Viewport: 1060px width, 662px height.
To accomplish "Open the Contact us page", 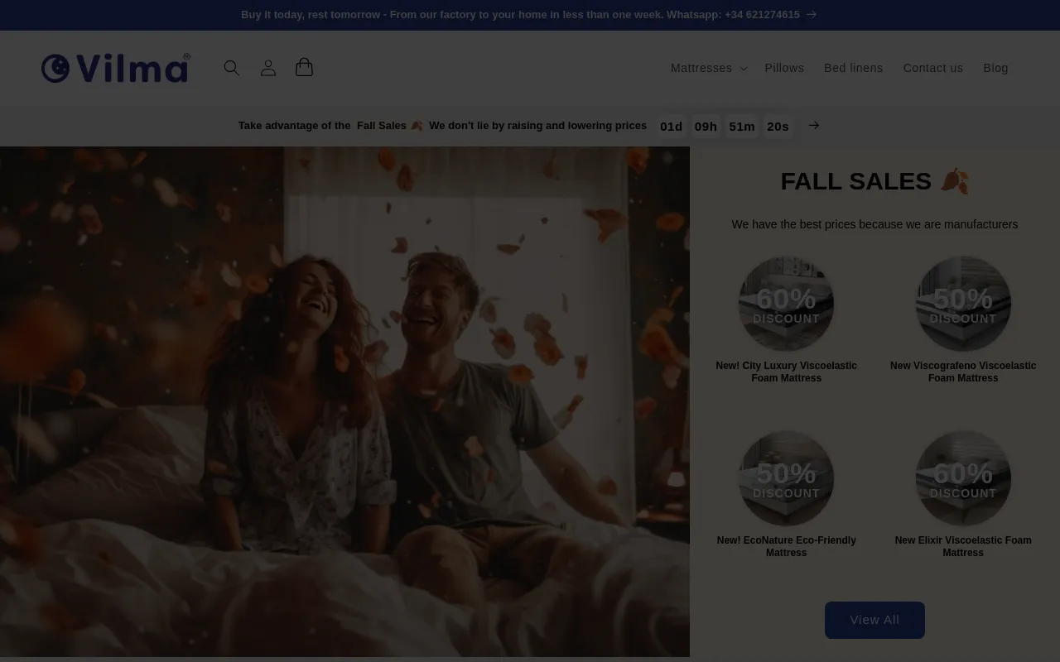I will (932, 68).
